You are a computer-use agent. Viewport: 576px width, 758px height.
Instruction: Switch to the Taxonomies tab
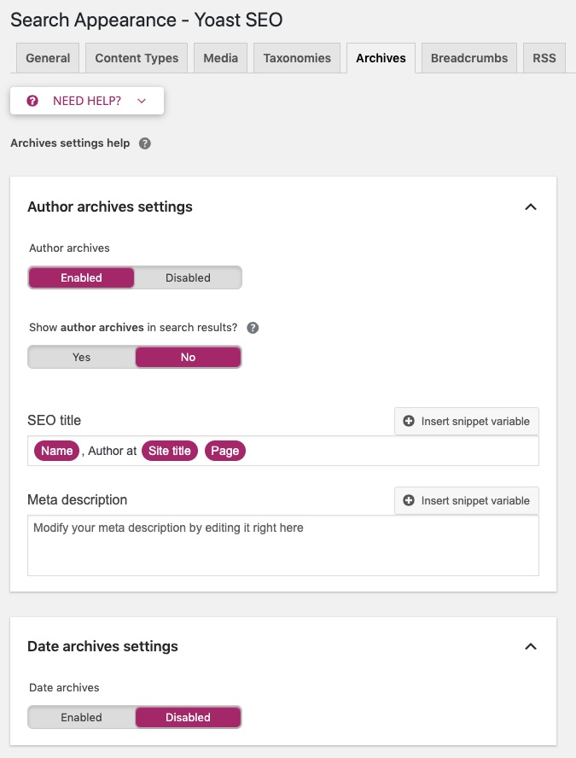[297, 58]
